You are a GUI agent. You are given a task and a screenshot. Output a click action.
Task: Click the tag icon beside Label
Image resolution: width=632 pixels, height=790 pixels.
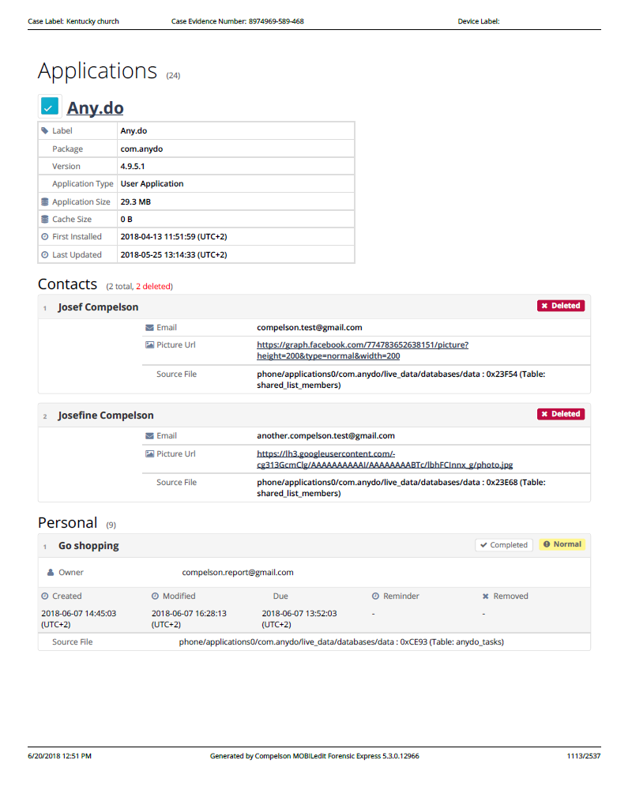(x=44, y=131)
